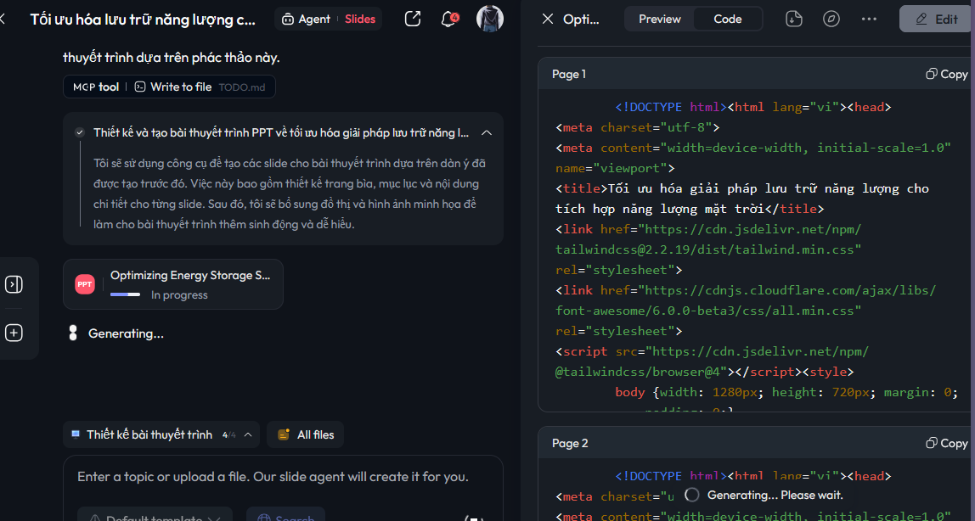Expand the Thiết kế bài thuyết trình 4/4 chevron

(248, 434)
